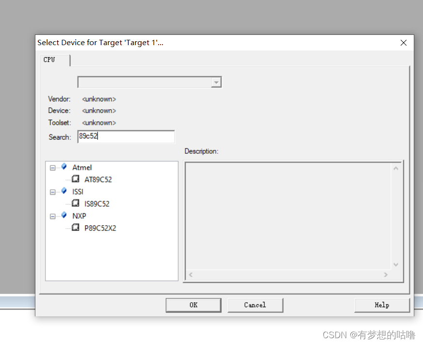Viewport: 423px width, 344px height.
Task: Confirm with the OK button
Action: (194, 305)
